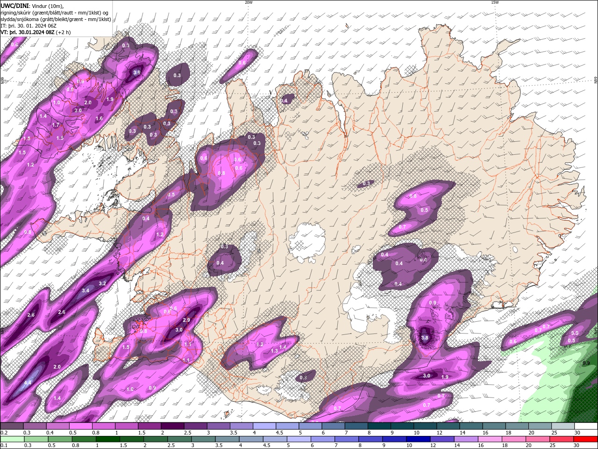Pick the darkest purple snow swatch between 2 and 2.5
598x449 pixels.
click(x=172, y=426)
